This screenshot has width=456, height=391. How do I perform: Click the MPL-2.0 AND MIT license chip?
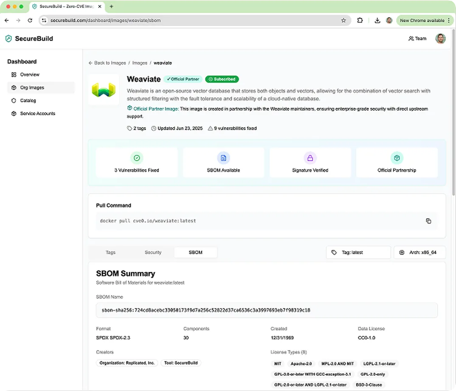click(338, 363)
